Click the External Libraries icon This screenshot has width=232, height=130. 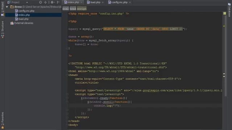click(x=12, y=23)
